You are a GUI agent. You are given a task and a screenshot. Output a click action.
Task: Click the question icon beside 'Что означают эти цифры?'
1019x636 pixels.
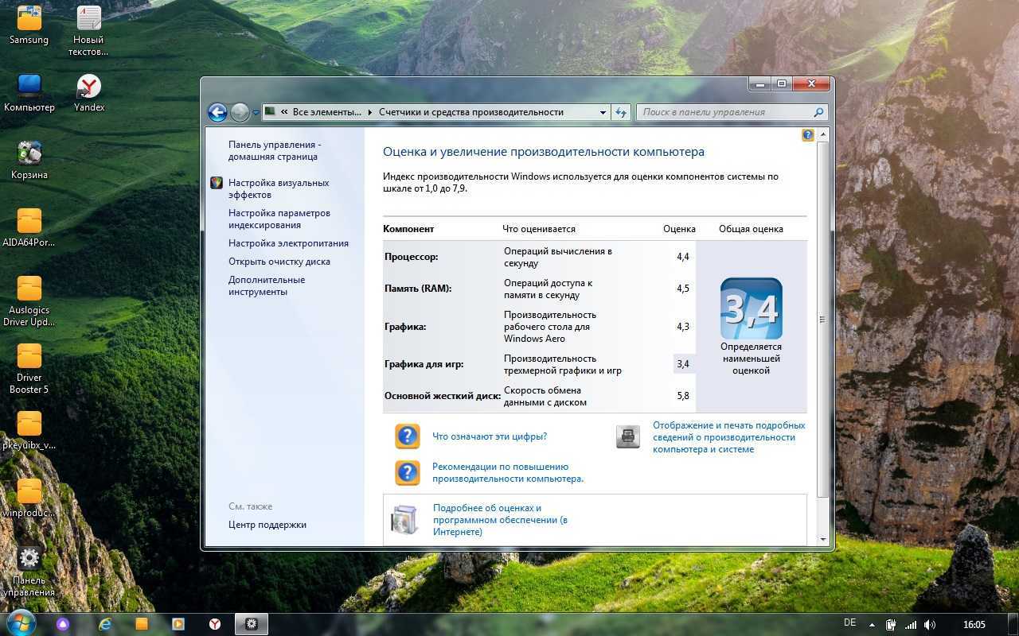[x=407, y=436]
